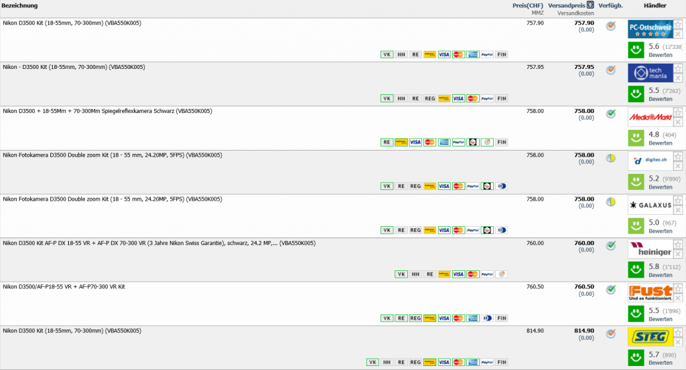Click the Fust merchant logo
This screenshot has height=370, width=686.
coord(650,292)
